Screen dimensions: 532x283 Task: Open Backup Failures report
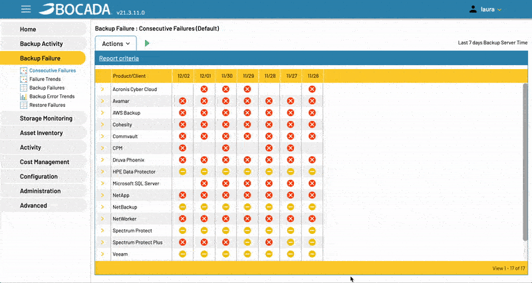pyautogui.click(x=47, y=88)
